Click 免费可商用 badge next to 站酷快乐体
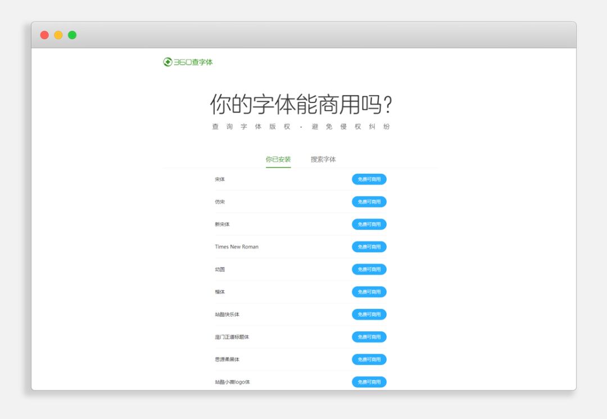Screen dimensions: 607x419 (369, 314)
